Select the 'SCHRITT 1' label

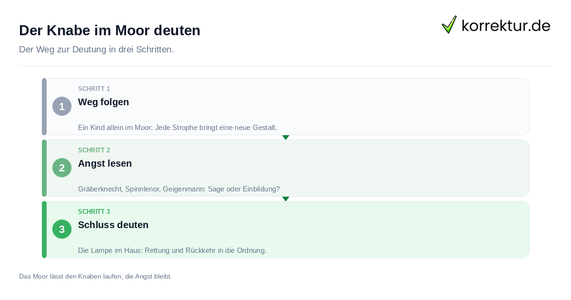click(94, 89)
